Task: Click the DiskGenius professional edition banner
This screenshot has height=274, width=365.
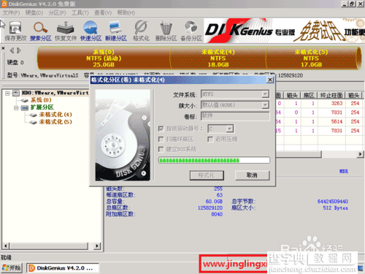Action: coord(284,31)
